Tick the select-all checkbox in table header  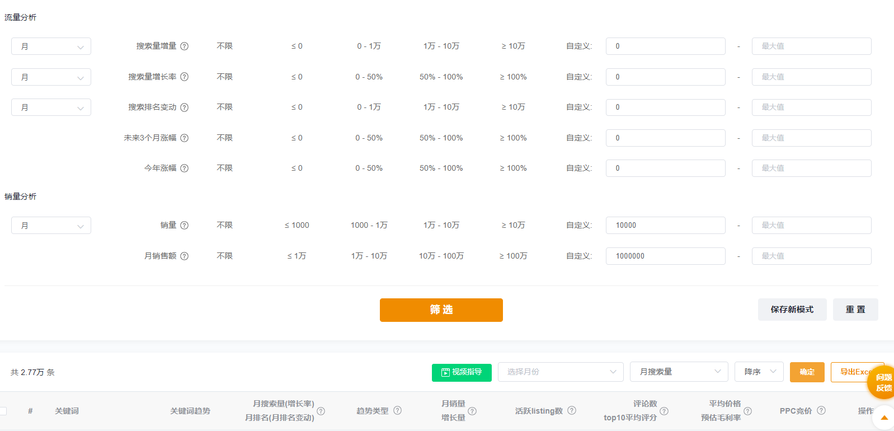point(3,411)
